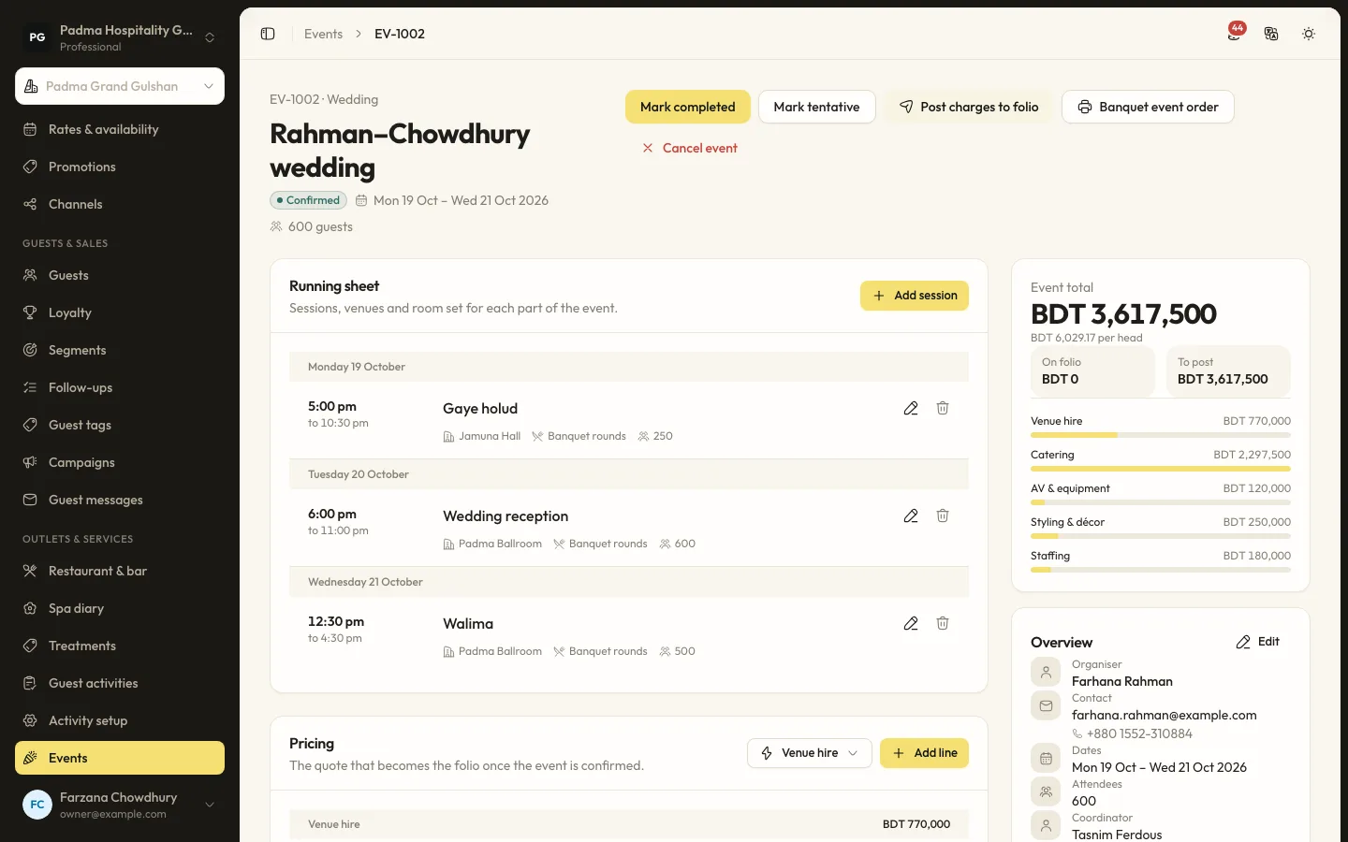
Task: Delete the Gaye holud session
Action: click(943, 408)
